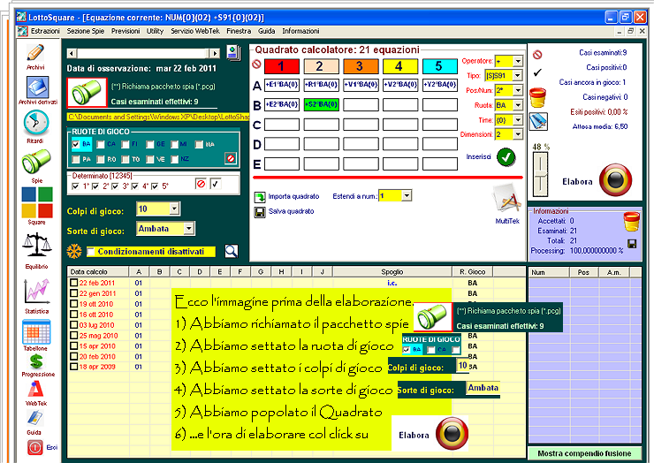Image resolution: width=654 pixels, height=463 pixels.
Task: Click the save floppy icon in Informazioni panel
Action: [x=632, y=244]
